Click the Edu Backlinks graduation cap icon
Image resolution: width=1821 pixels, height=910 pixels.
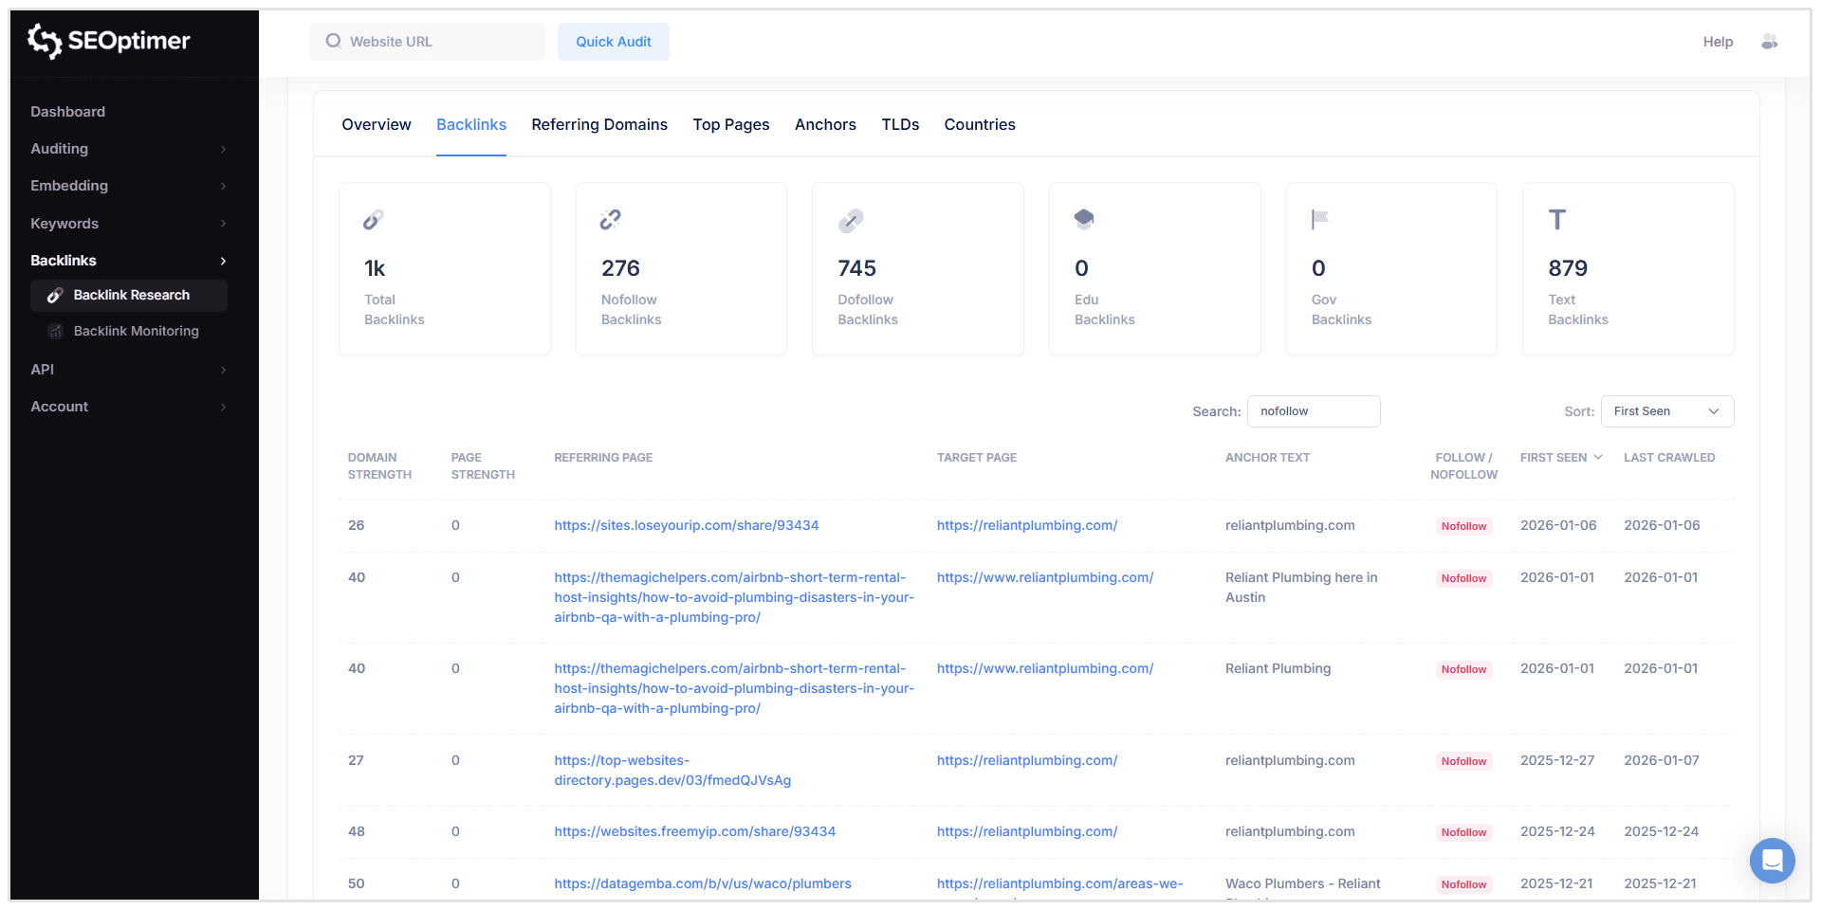pos(1084,219)
